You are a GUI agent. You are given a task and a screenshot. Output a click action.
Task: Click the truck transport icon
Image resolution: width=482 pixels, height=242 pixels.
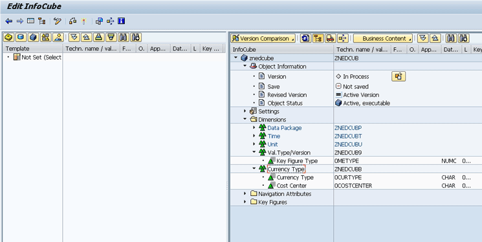[330, 38]
